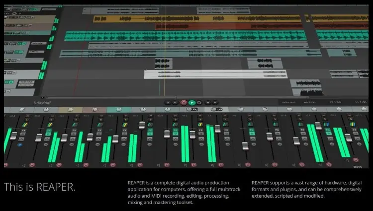Select the large teal audio clip in arrange view
The image size is (373, 211).
(x=185, y=36)
